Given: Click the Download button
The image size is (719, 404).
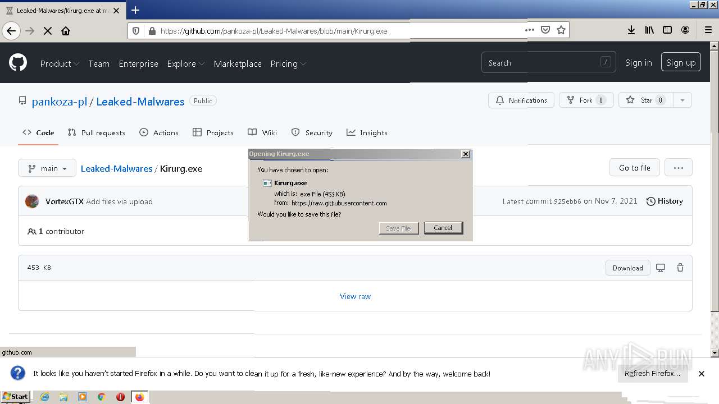Looking at the screenshot, I should click(628, 268).
